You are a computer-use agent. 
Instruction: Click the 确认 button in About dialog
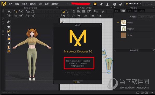click(x=78, y=82)
